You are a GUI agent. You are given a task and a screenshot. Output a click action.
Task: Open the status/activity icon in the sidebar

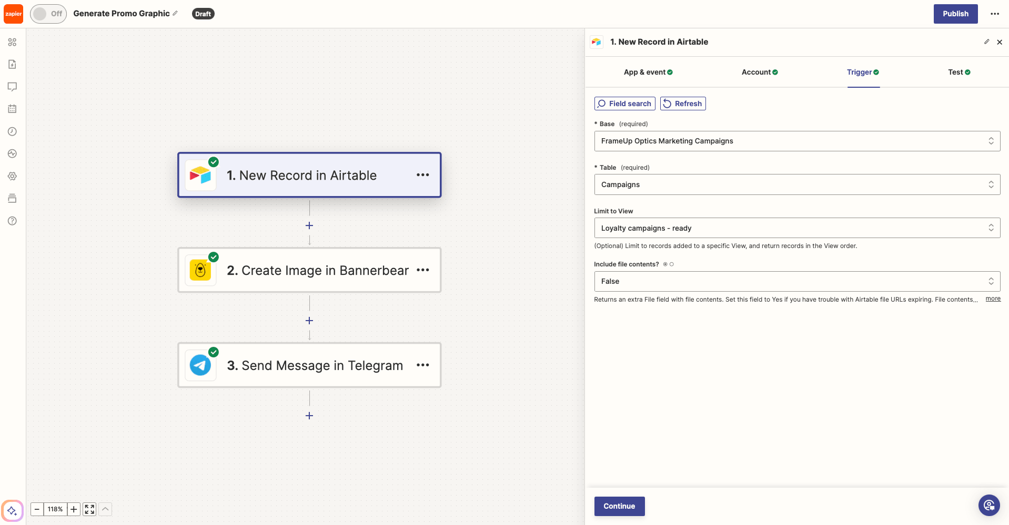12,153
